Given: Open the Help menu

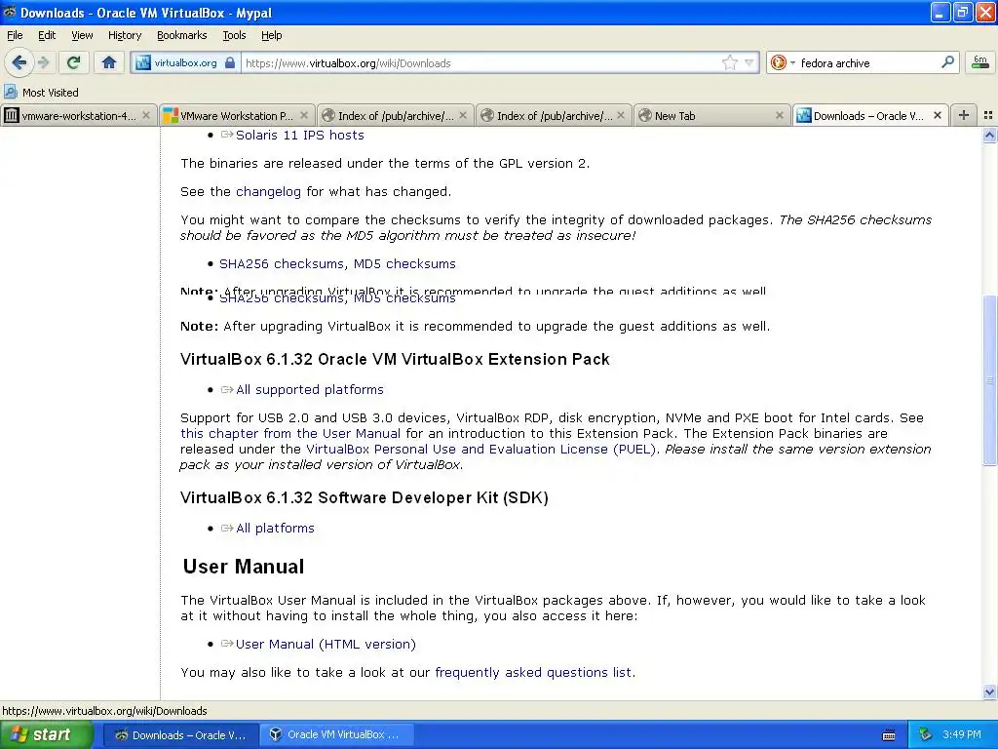Looking at the screenshot, I should point(272,35).
